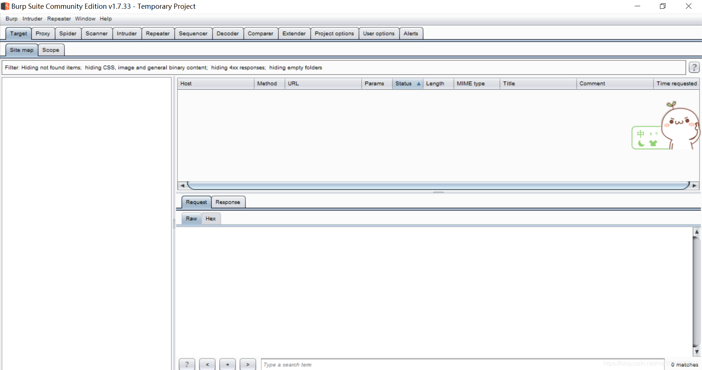
Task: Open the Intruder menu
Action: click(x=32, y=19)
